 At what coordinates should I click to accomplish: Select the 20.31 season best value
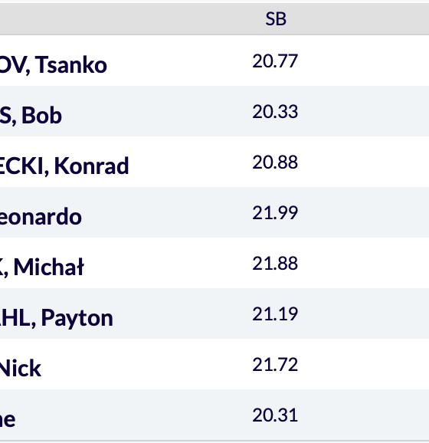[275, 415]
